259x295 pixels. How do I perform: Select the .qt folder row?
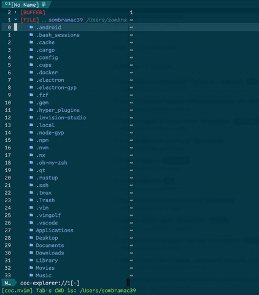[64, 170]
